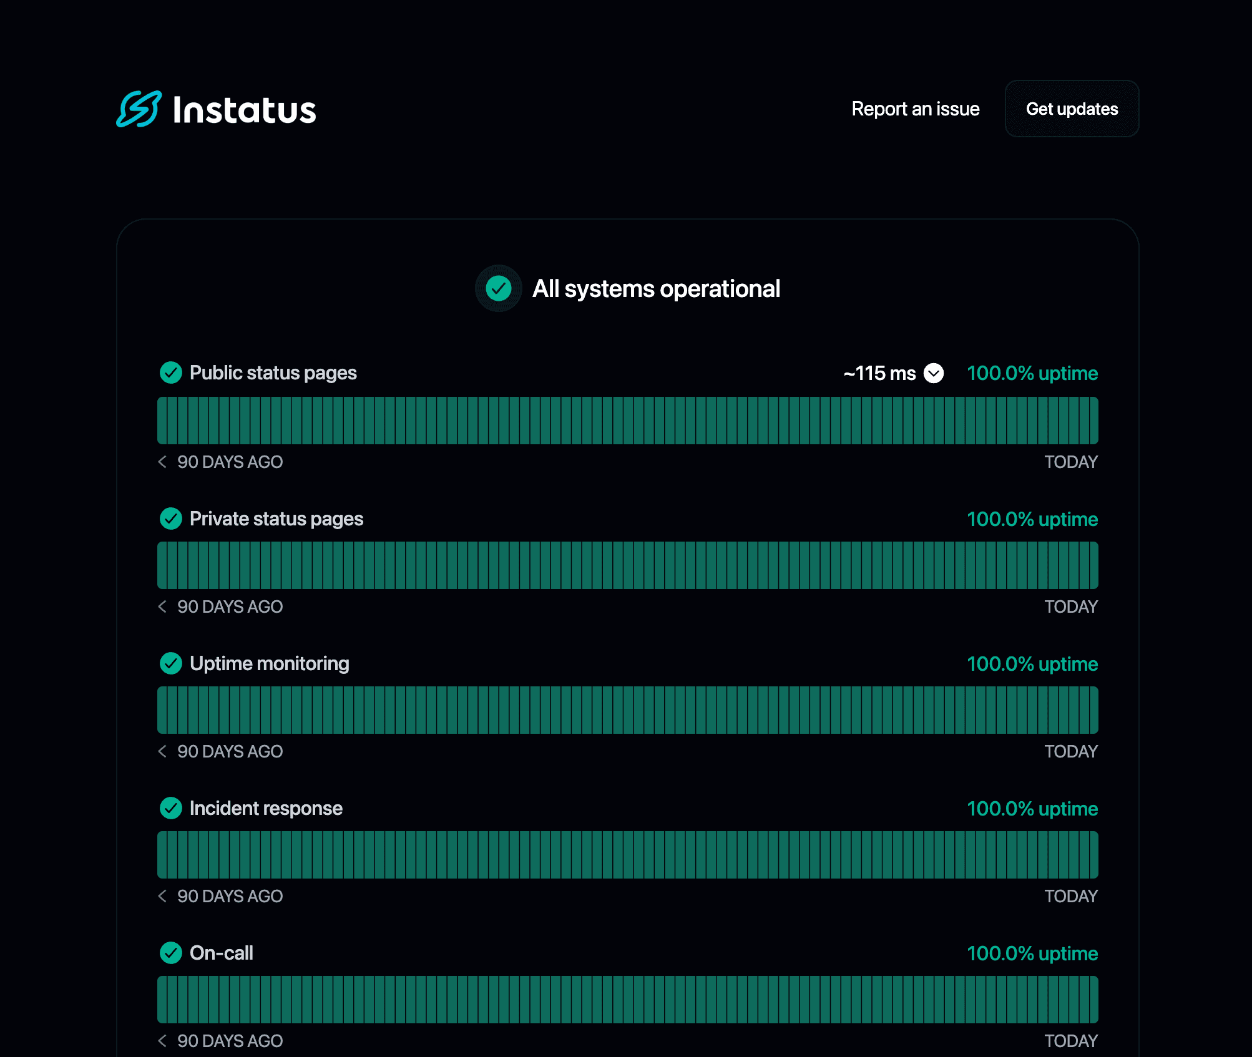The height and width of the screenshot is (1057, 1252).
Task: Click the back chevron under Private status pages chart
Action: tap(162, 606)
